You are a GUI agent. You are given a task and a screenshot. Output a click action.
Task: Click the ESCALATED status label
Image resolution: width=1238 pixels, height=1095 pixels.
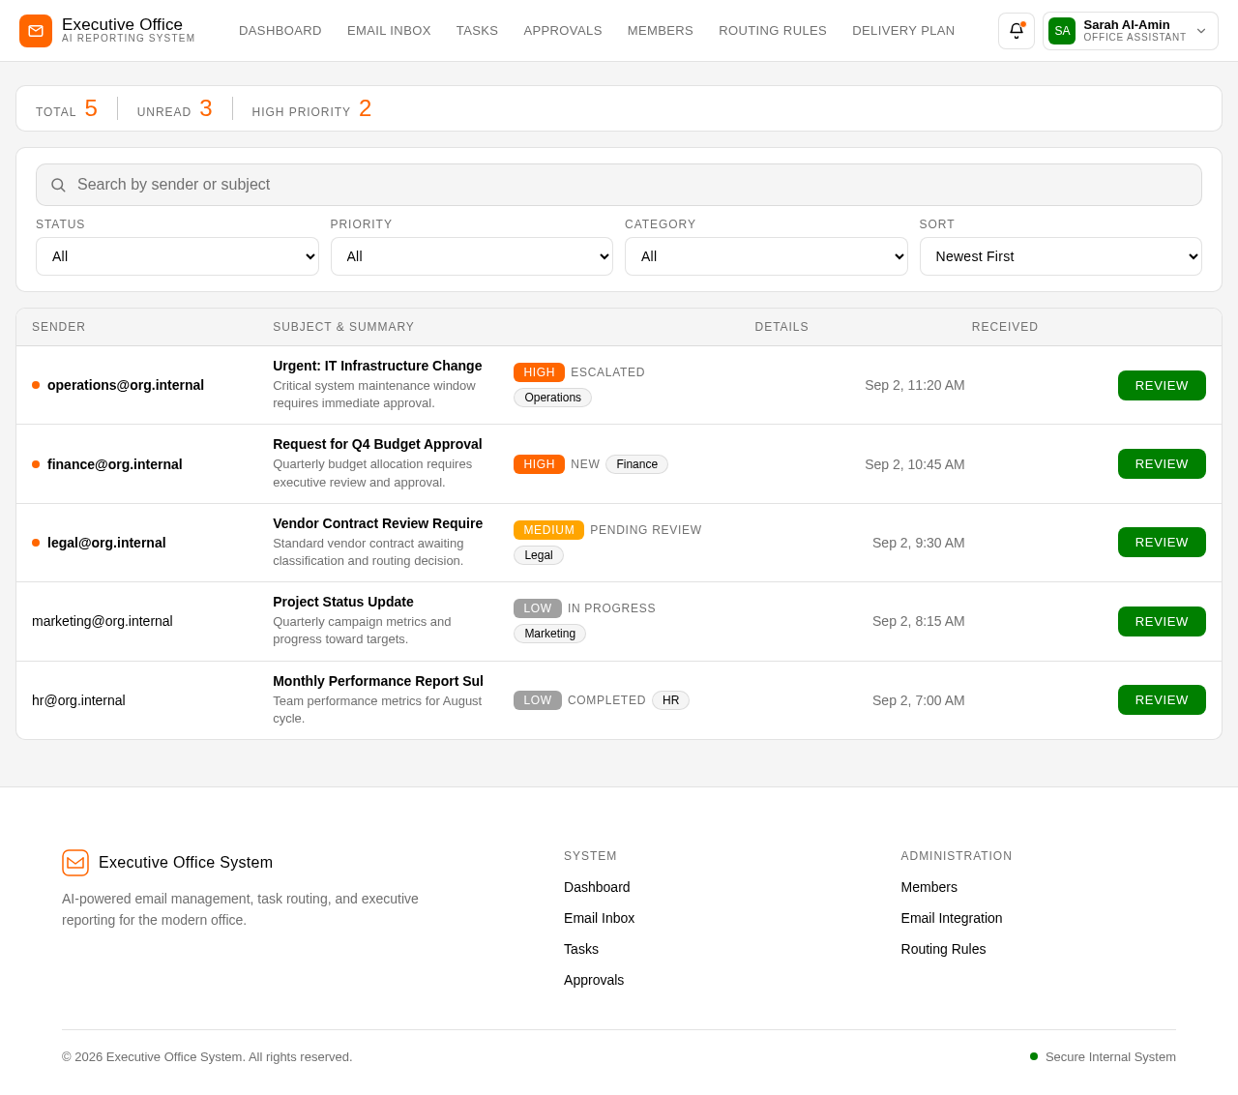pos(607,372)
